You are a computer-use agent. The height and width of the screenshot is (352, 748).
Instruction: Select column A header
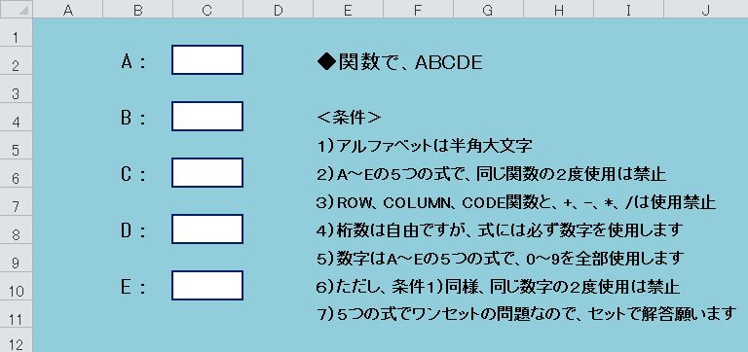tap(68, 9)
